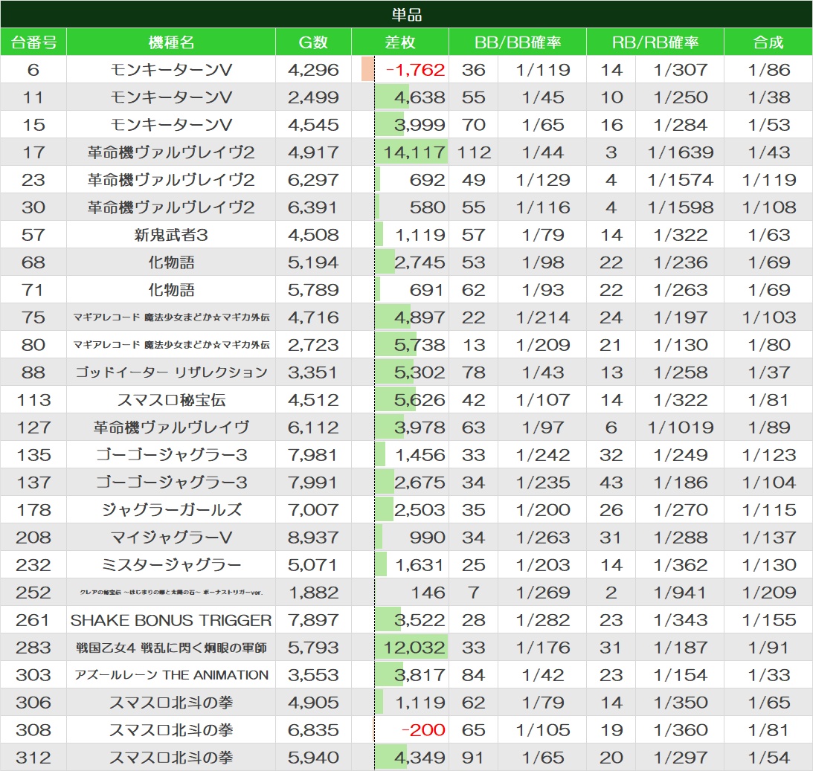Click machine number 283 cell
The image size is (813, 771).
[x=33, y=647]
